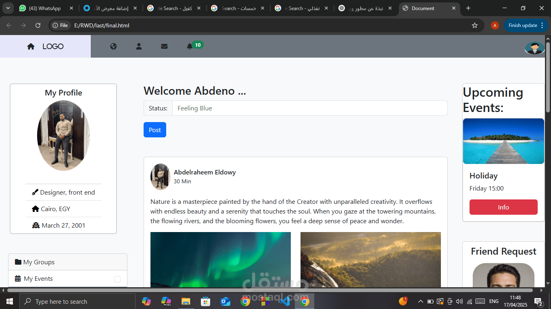Image resolution: width=551 pixels, height=309 pixels.
Task: Open the globe icon in the navbar
Action: click(113, 46)
